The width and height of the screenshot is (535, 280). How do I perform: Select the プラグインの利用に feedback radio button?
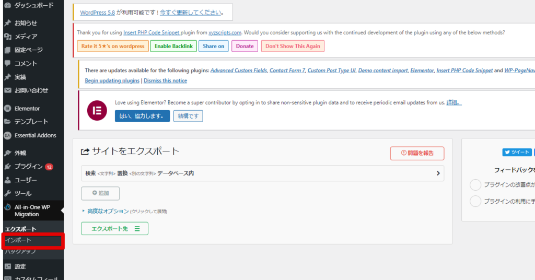[x=475, y=201]
